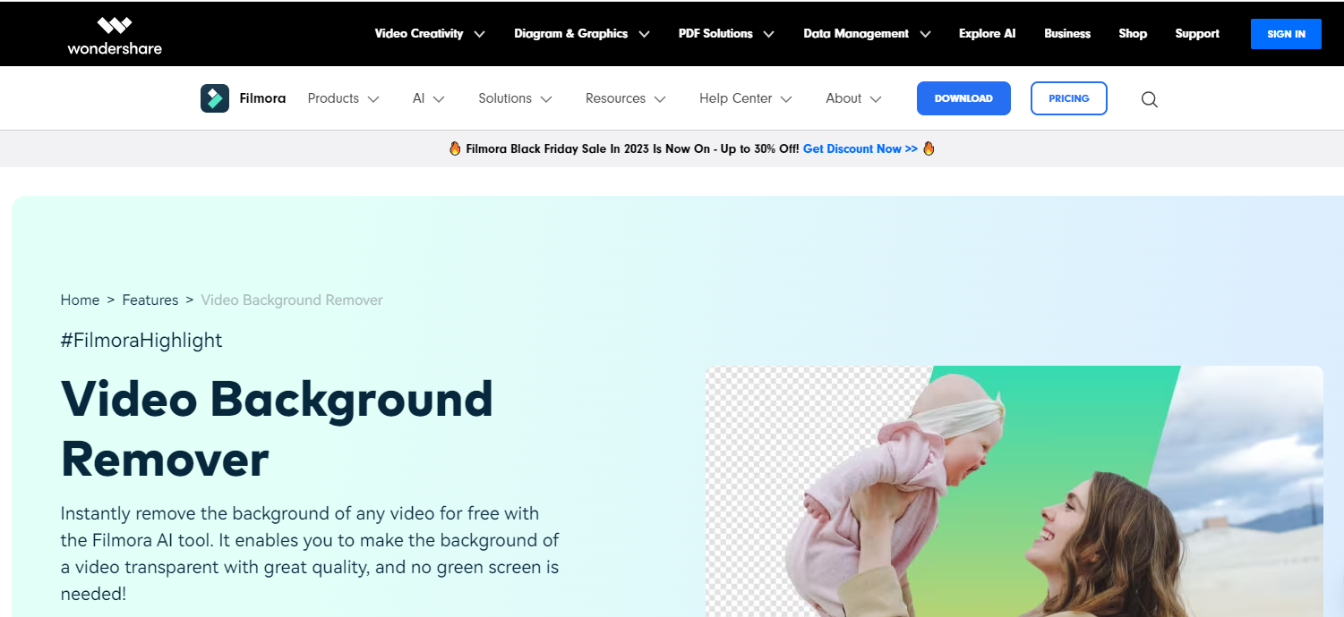1344x617 pixels.
Task: Open the Help Center menu label
Action: click(736, 98)
